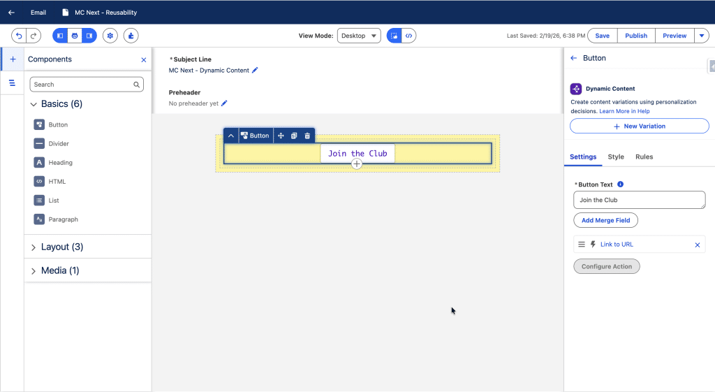Open the Learn More in Help link
The height and width of the screenshot is (392, 715).
tap(624, 111)
